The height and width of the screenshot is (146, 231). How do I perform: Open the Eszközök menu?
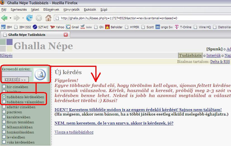pos(89,10)
